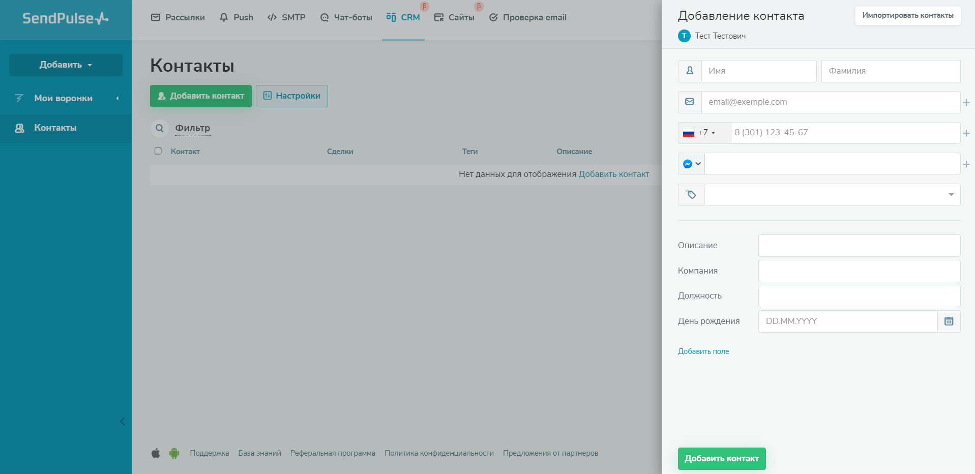The width and height of the screenshot is (975, 474).
Task: Click the SendPulse logo
Action: click(66, 19)
